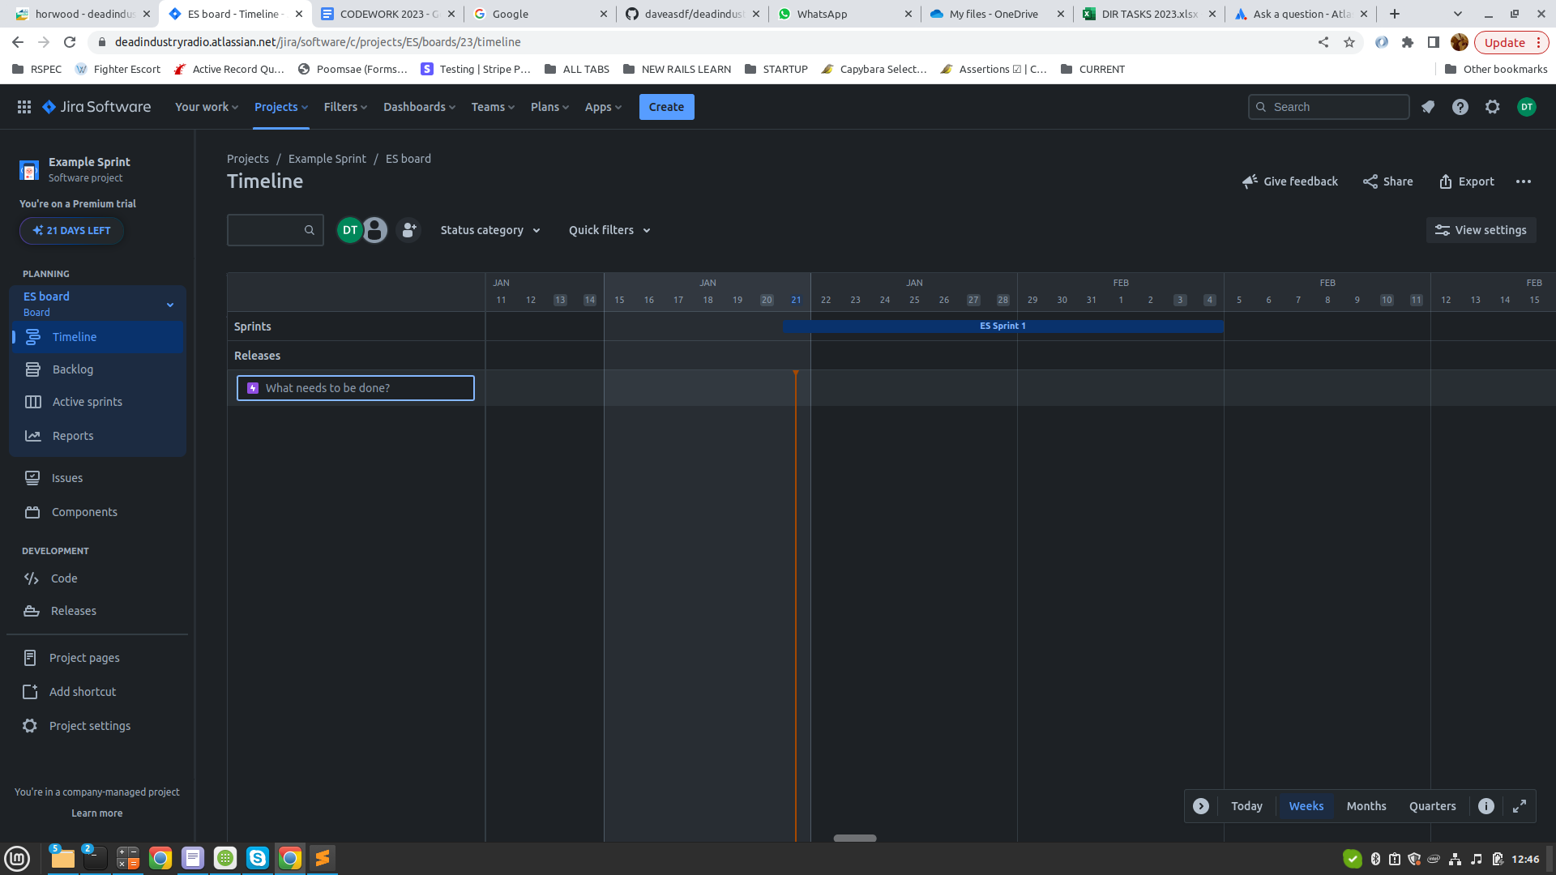Click the horizontal timeline scrollbar handle
The image size is (1556, 875).
tap(855, 838)
